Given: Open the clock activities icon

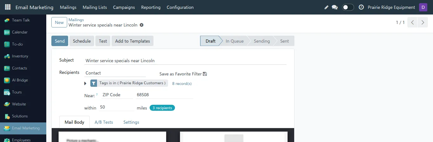Looking at the screenshot, I should click(x=361, y=7).
